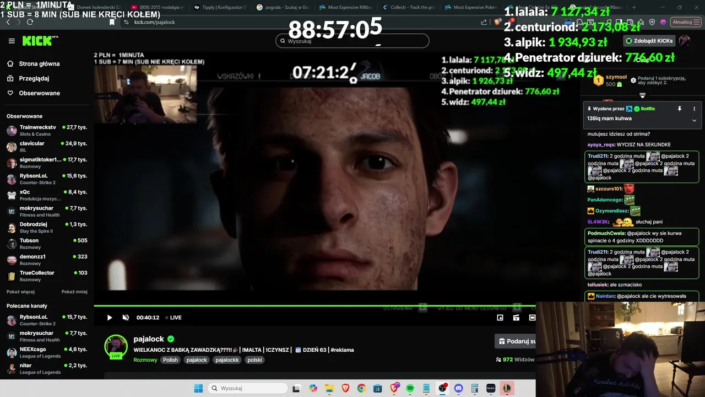Image resolution: width=705 pixels, height=397 pixels.
Task: Jump to LIVE in the player
Action: (173, 318)
